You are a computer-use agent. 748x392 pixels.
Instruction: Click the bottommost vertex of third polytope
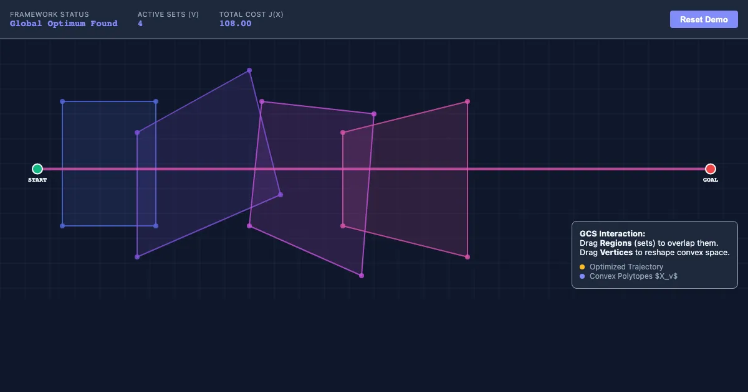(x=362, y=275)
